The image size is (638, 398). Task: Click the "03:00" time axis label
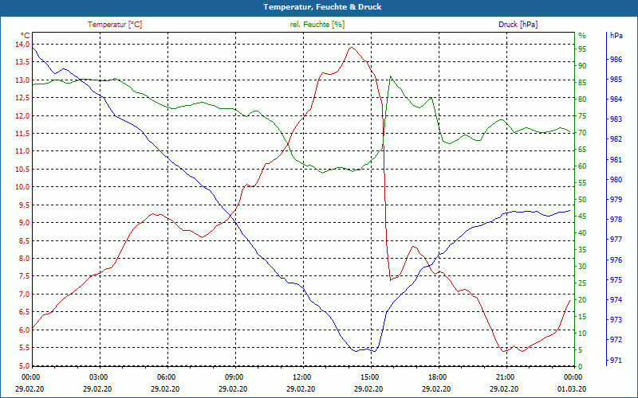[x=97, y=377]
